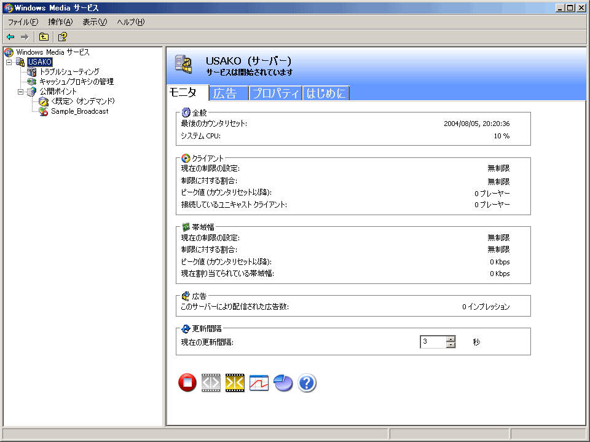Viewport: 590px width, 442px height.
Task: Select Sample_Broadcast publishing point
Action: point(80,111)
